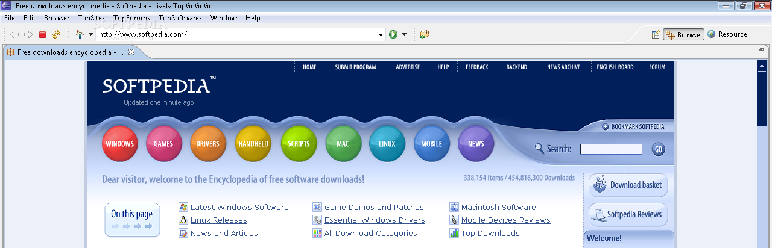
Task: Switch to the Browse perspective
Action: [x=683, y=34]
